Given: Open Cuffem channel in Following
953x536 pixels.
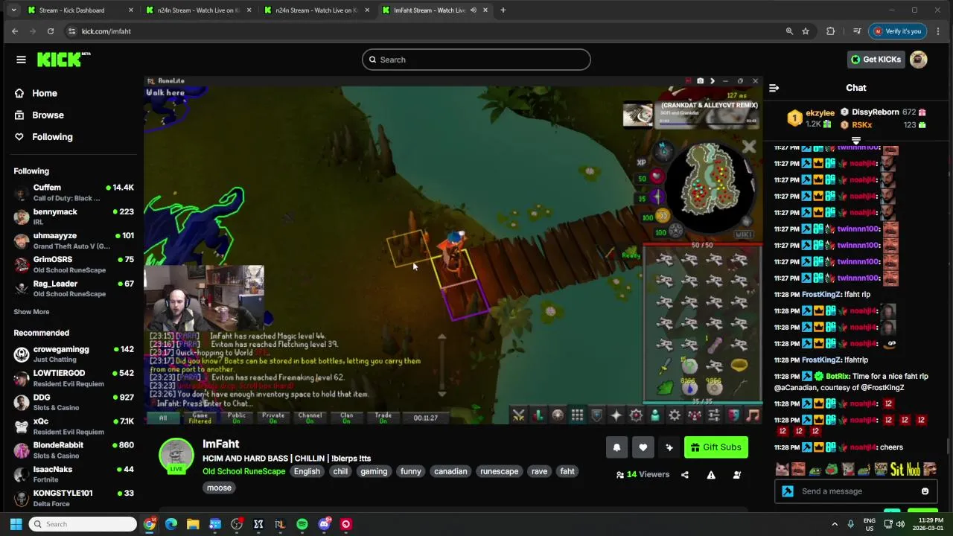Looking at the screenshot, I should pyautogui.click(x=74, y=193).
